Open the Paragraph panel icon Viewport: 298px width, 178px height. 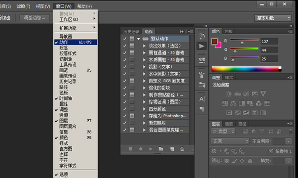(202, 109)
